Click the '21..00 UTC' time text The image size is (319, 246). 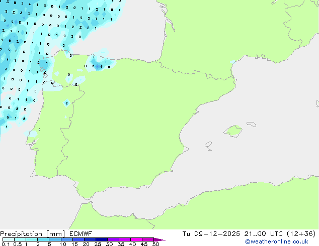tap(264, 234)
